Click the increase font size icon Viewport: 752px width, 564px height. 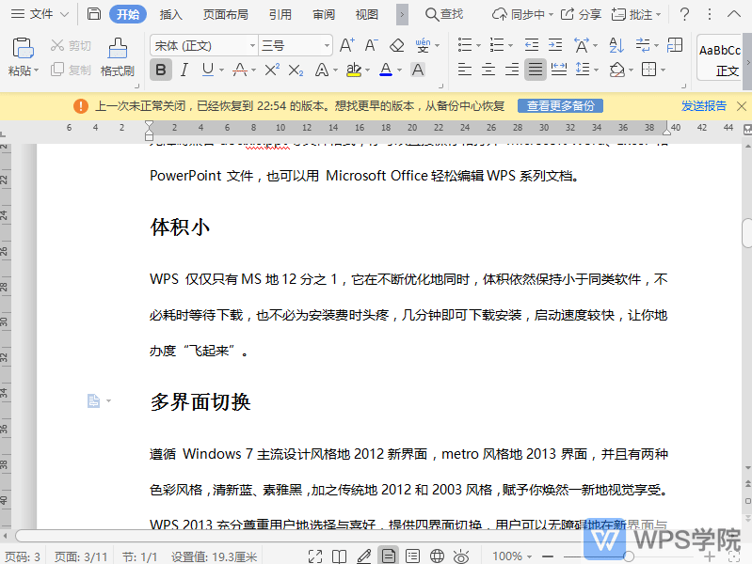[346, 45]
